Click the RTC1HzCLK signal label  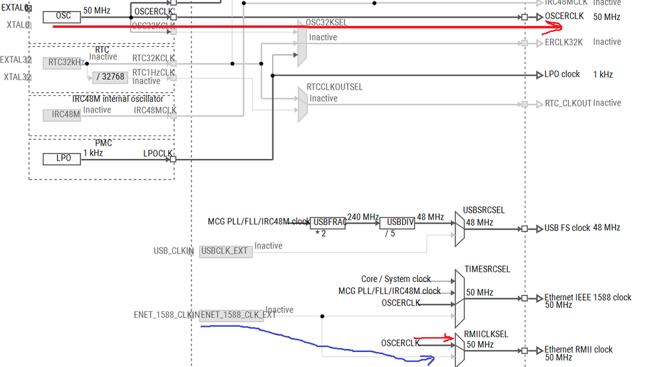[x=153, y=73]
